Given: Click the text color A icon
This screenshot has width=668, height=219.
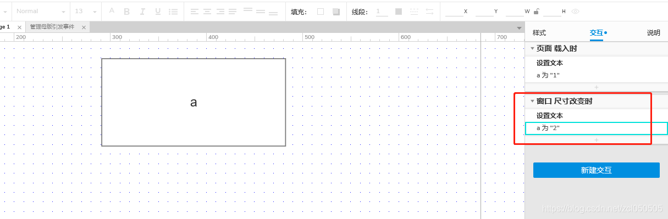Looking at the screenshot, I should pyautogui.click(x=112, y=11).
